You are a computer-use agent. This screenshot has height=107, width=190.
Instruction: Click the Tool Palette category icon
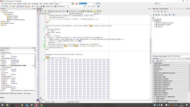153,61
